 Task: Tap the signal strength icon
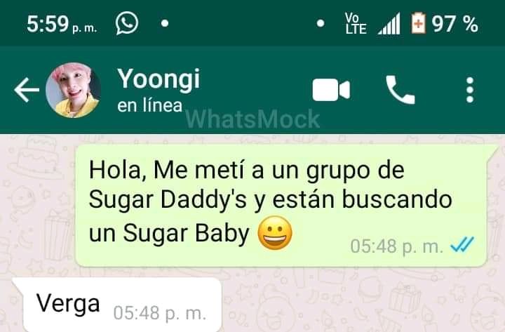pos(389,24)
